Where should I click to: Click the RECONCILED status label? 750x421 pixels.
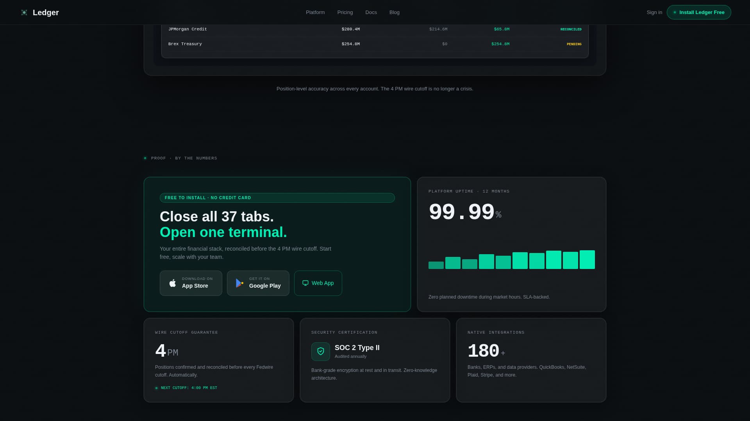[571, 30]
